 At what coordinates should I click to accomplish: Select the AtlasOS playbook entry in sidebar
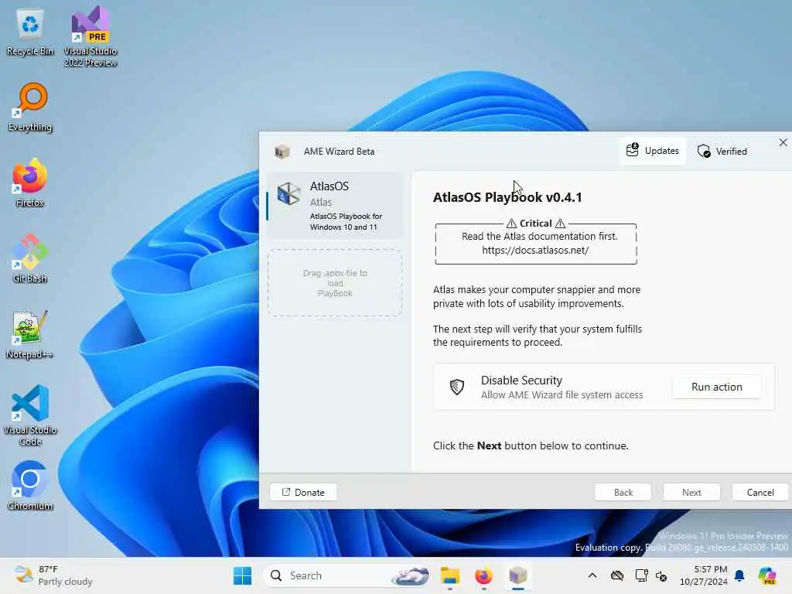point(336,206)
